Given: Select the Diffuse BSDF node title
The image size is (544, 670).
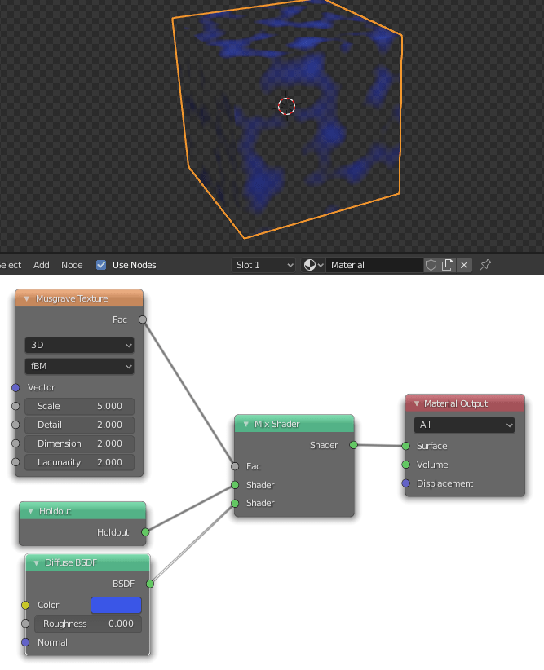Looking at the screenshot, I should [71, 562].
